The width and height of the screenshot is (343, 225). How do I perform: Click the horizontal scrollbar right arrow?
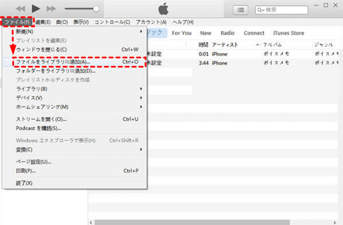(334, 223)
